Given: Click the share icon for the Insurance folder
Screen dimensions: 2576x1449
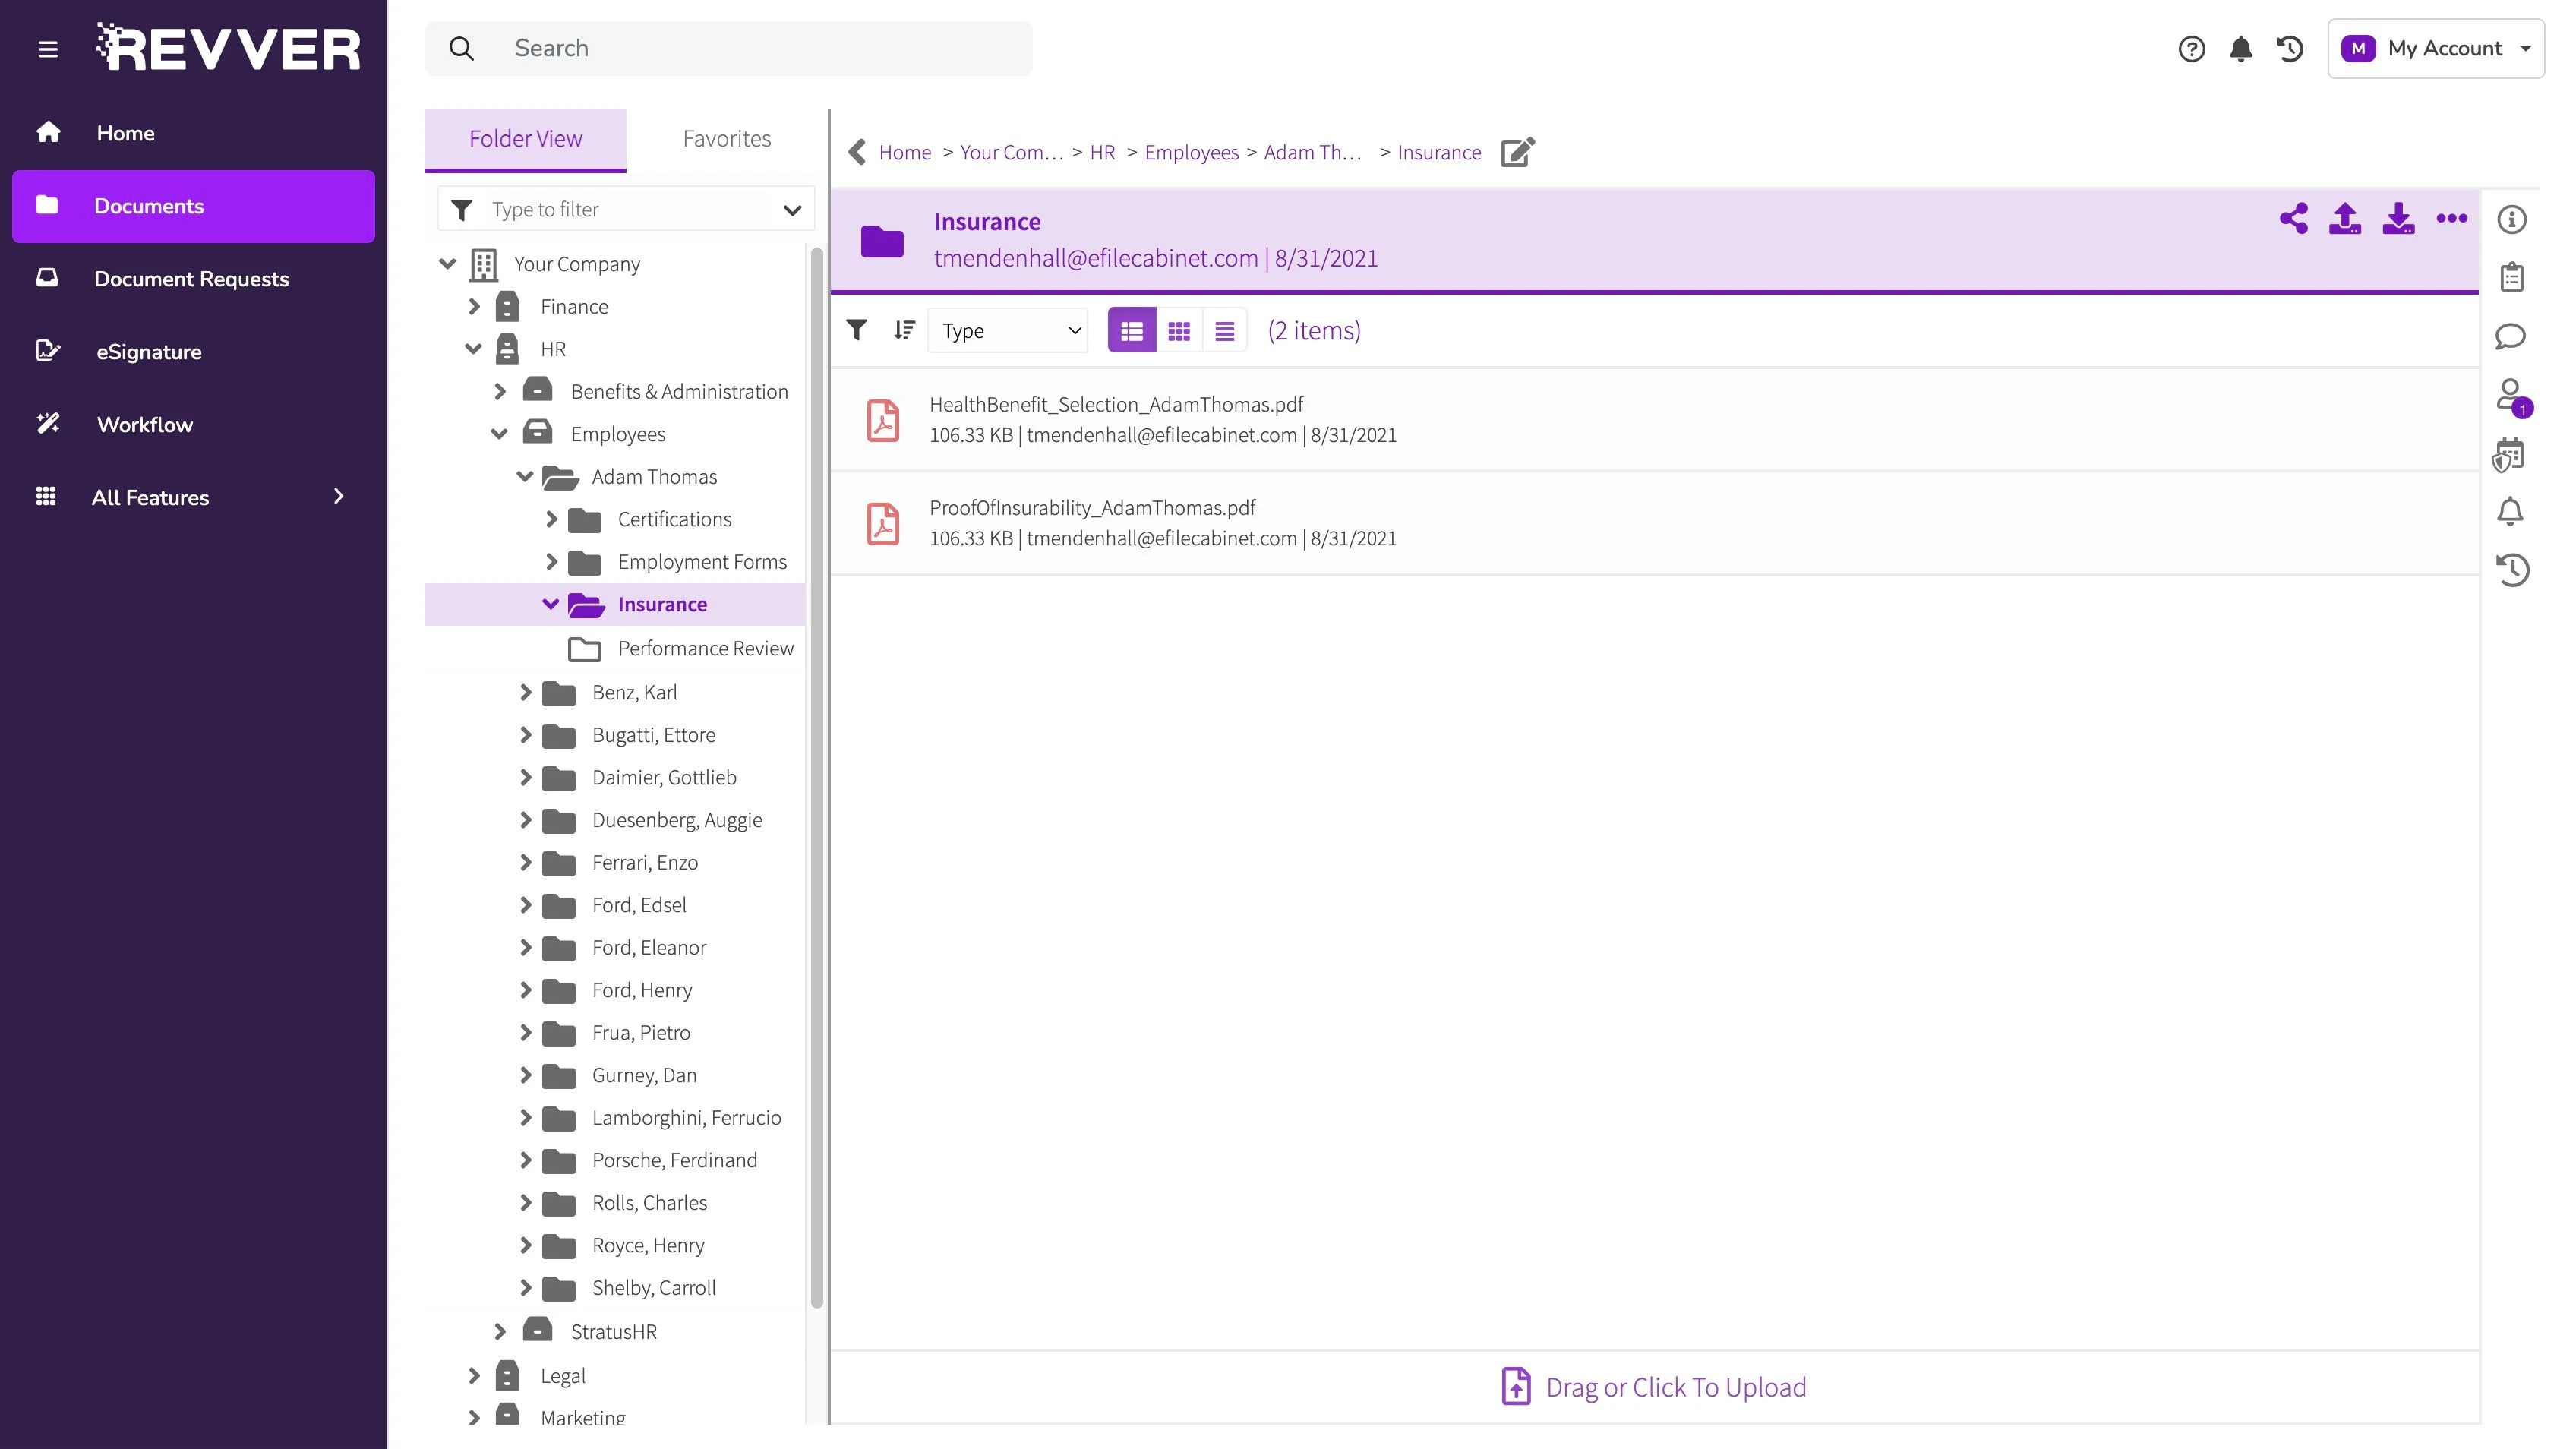Looking at the screenshot, I should (x=2293, y=219).
